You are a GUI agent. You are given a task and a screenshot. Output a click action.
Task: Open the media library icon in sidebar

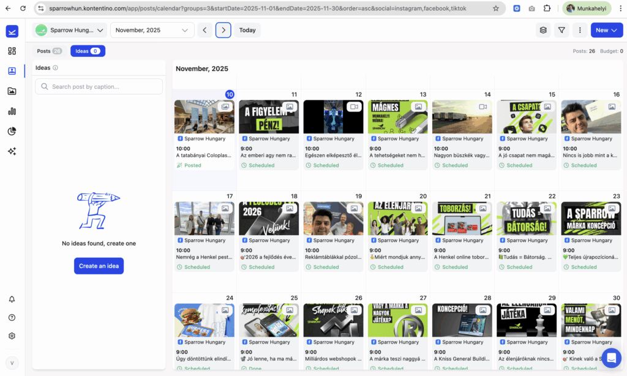[12, 91]
